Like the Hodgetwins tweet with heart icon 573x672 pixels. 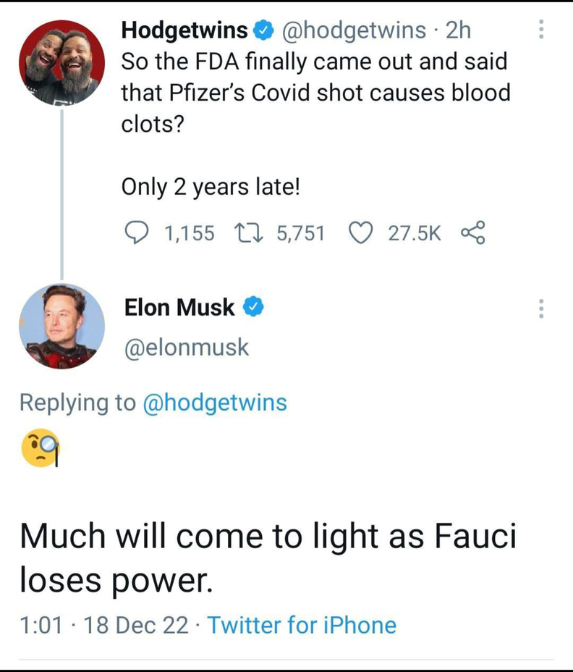click(x=360, y=232)
